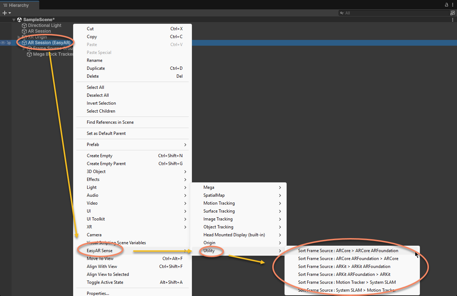
Task: Open the Motion Tracking submenu
Action: [238, 203]
